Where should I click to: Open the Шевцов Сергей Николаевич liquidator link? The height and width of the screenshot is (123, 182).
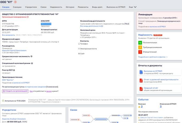point(14,50)
